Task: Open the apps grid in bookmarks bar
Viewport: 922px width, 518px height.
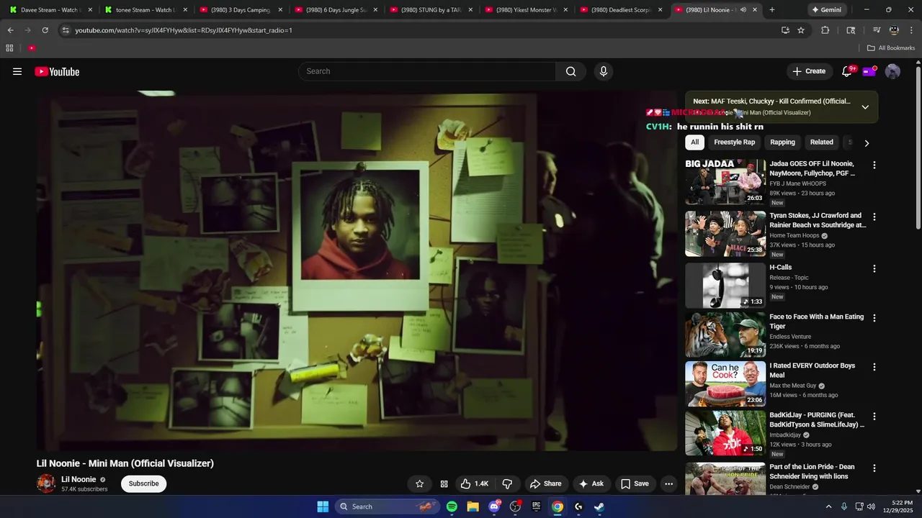Action: pos(9,48)
